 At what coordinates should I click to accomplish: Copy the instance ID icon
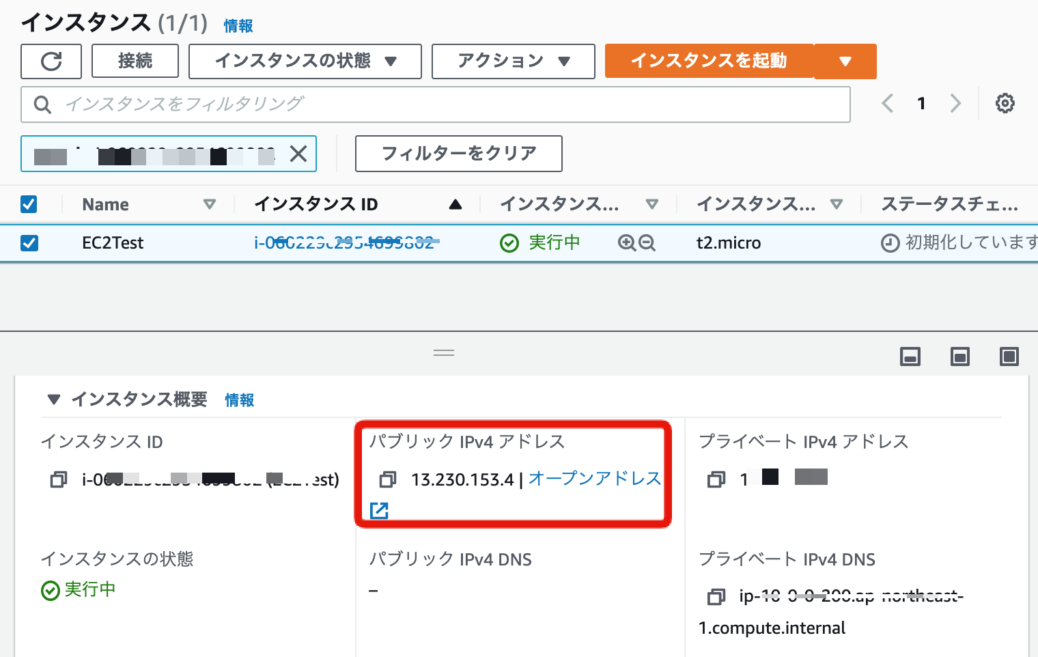59,480
